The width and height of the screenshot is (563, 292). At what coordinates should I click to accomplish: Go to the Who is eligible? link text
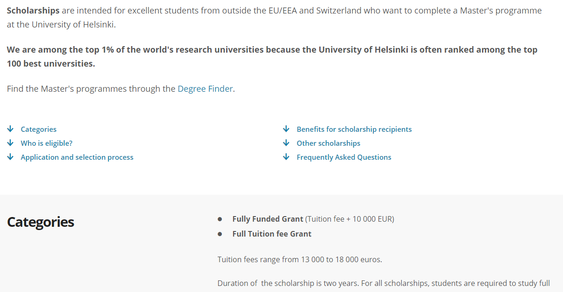click(x=47, y=143)
